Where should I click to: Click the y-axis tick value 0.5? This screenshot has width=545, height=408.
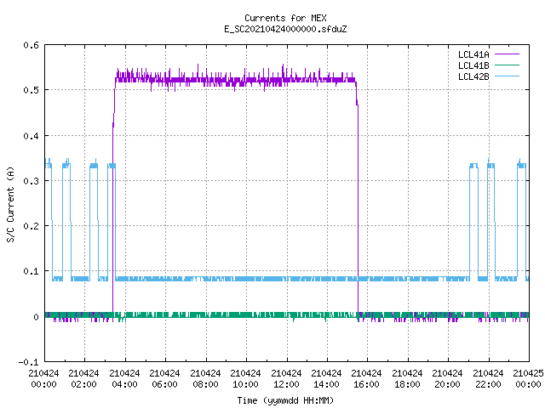point(31,90)
